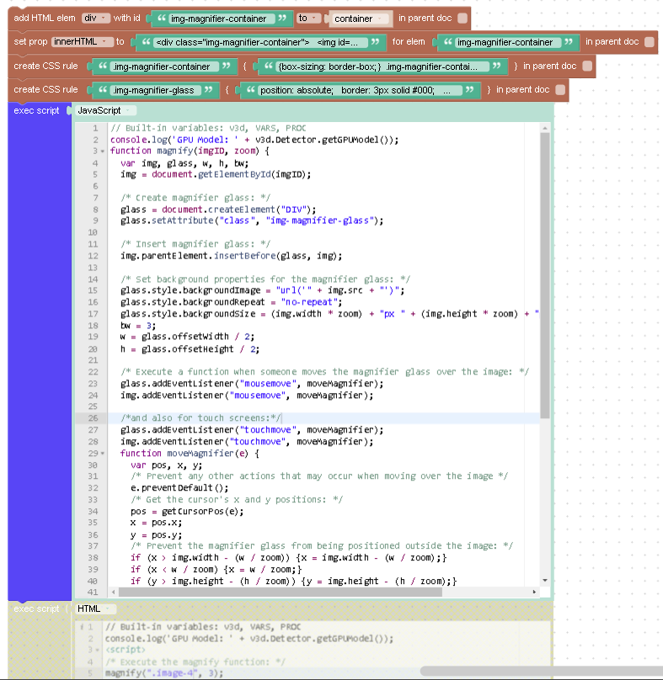Click the '/*and also for touch screens:*/' comment
Viewport: 663px width, 680px height.
coord(201,418)
